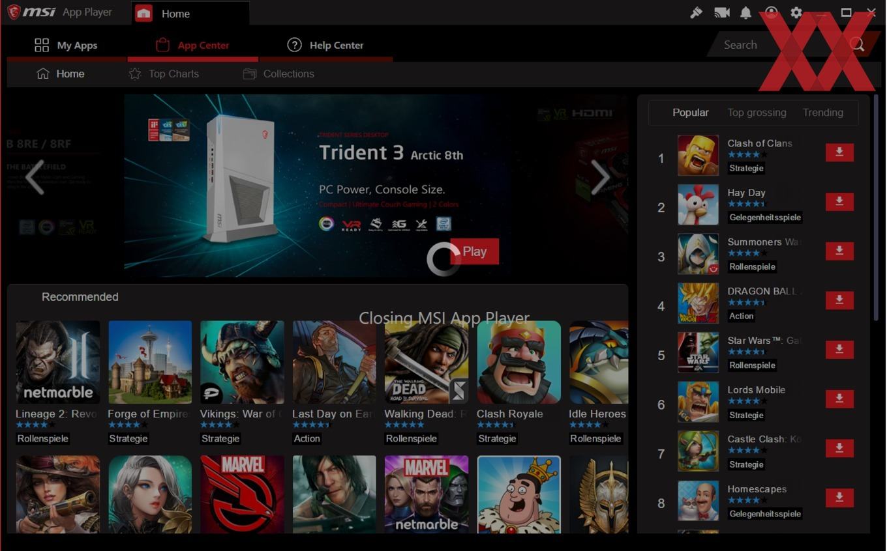Open Idle Heroes game
The image size is (887, 551).
(599, 362)
